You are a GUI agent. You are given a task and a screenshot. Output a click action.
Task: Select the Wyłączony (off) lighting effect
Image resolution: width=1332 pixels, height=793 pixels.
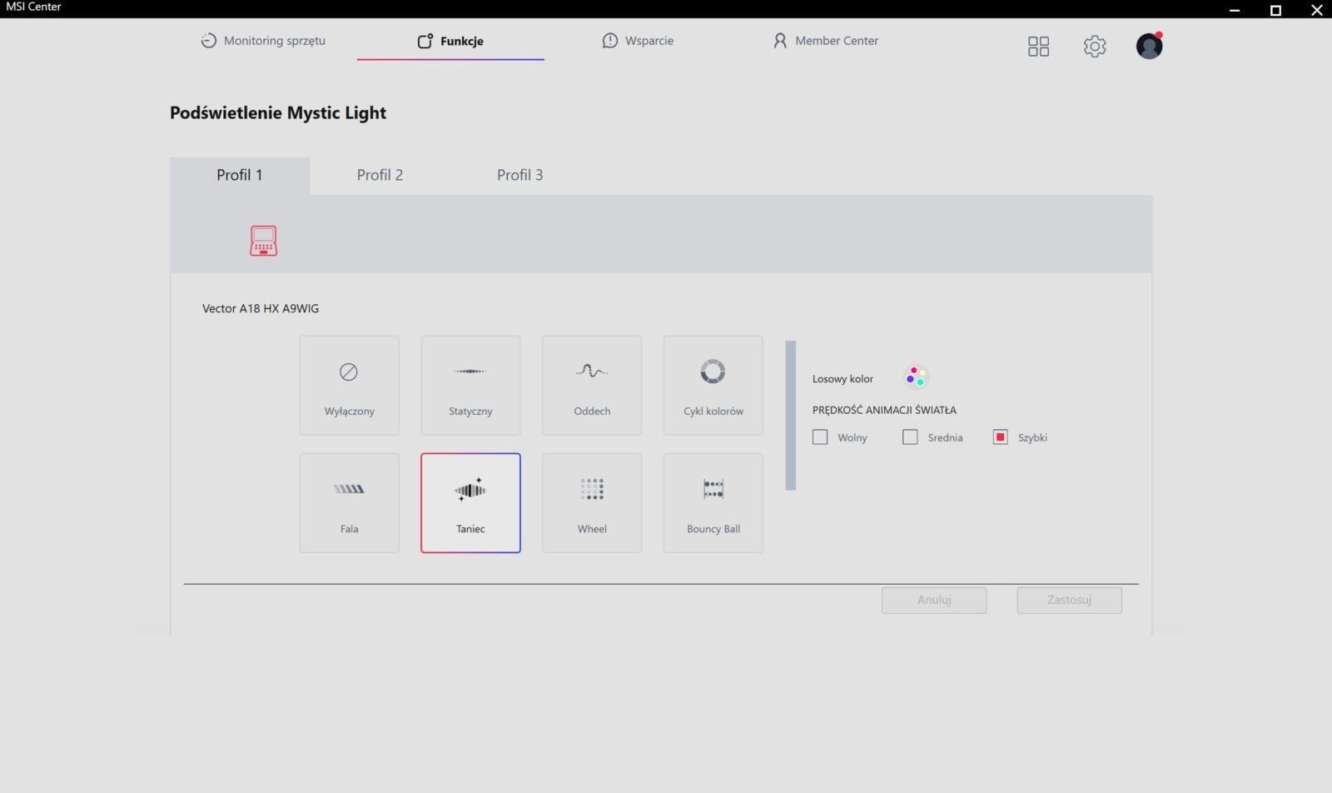coord(349,385)
